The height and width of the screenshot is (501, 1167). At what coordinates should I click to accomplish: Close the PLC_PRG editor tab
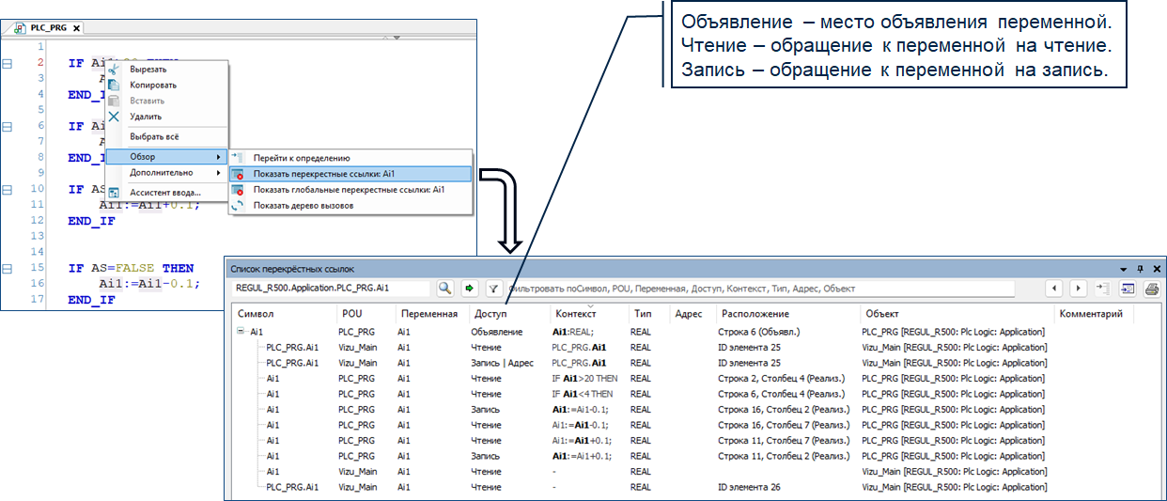[77, 29]
